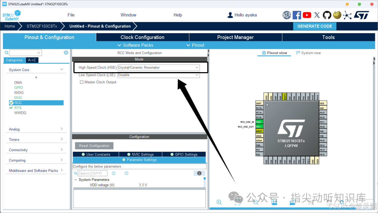Enable the Master Clock Output checkbox
Screen dimensions: 378x213
click(82, 82)
